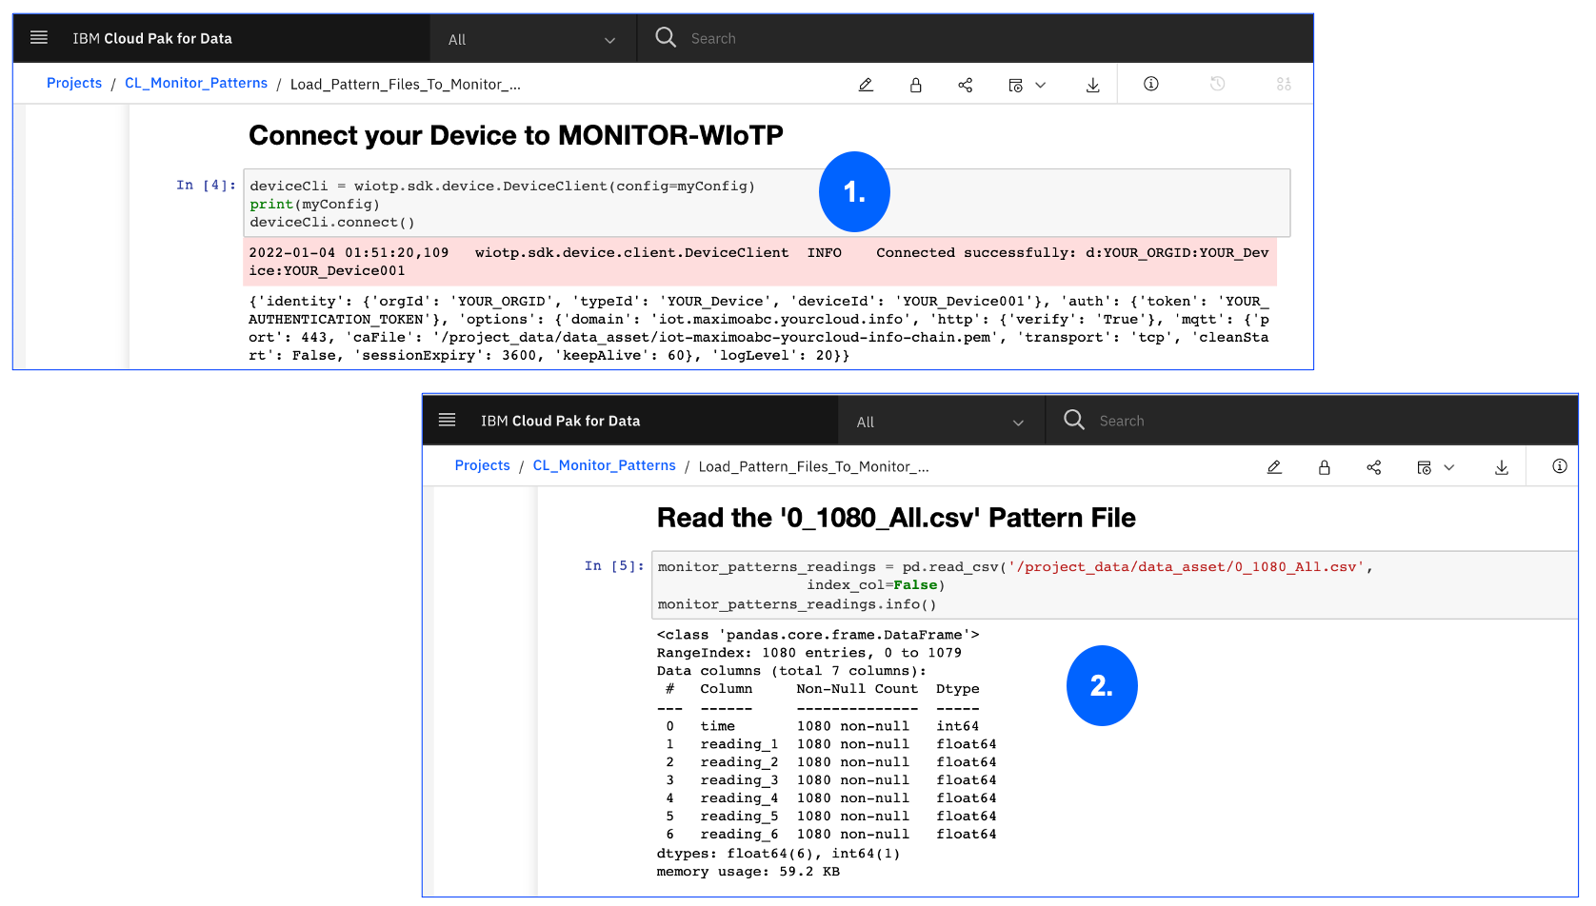The image size is (1596, 906).
Task: Click the version history icon in top window
Action: pos(1217,84)
